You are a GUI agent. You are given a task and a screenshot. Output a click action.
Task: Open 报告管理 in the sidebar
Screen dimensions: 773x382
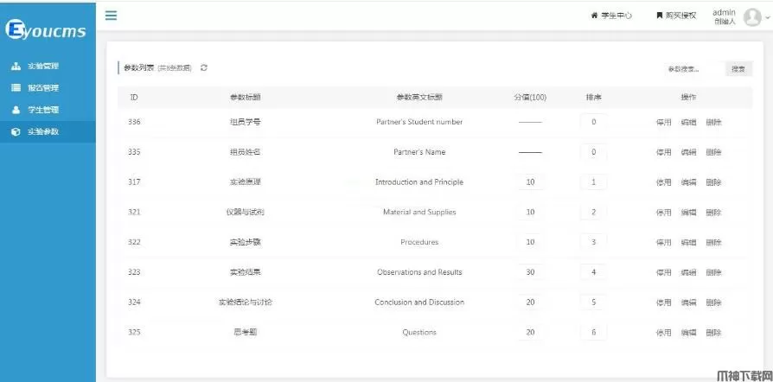[42, 88]
